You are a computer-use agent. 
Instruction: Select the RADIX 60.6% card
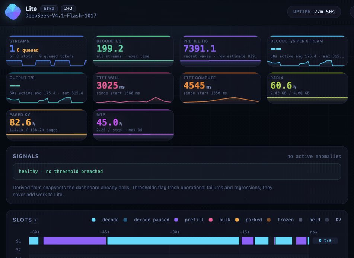point(307,88)
